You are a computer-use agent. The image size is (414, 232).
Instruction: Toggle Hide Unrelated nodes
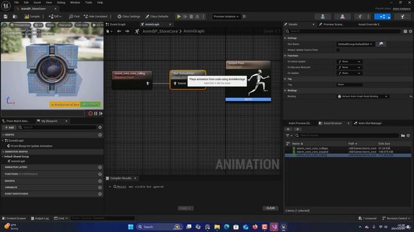[96, 17]
